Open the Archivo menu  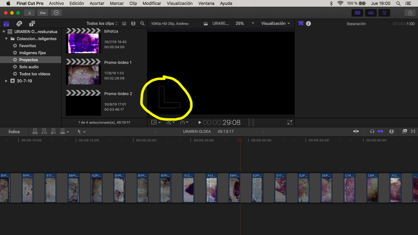click(x=56, y=3)
